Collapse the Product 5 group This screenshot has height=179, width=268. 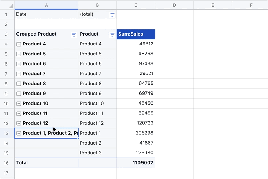pyautogui.click(x=19, y=54)
